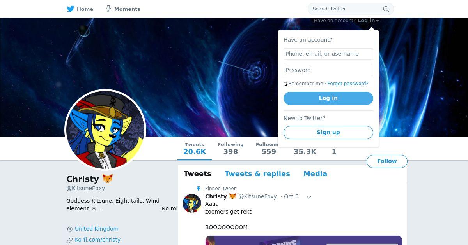Click the location pin icon beside United Kingdom
Image resolution: width=468 pixels, height=245 pixels.
(70, 229)
